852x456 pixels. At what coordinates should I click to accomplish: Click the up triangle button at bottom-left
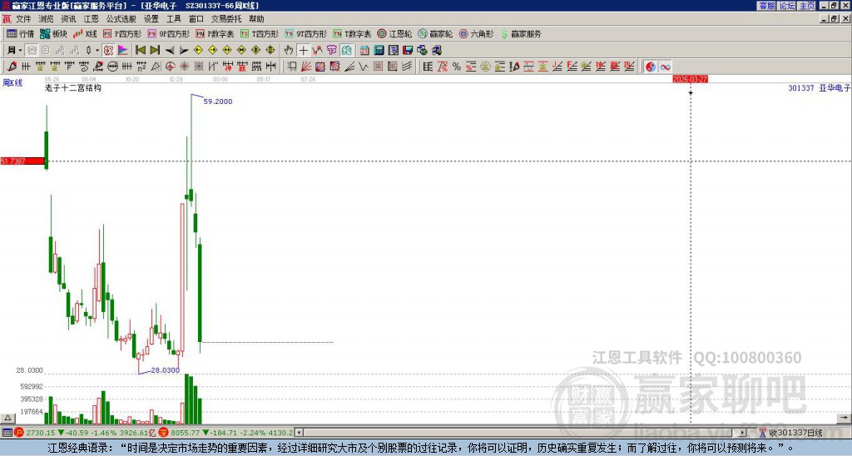(x=7, y=418)
